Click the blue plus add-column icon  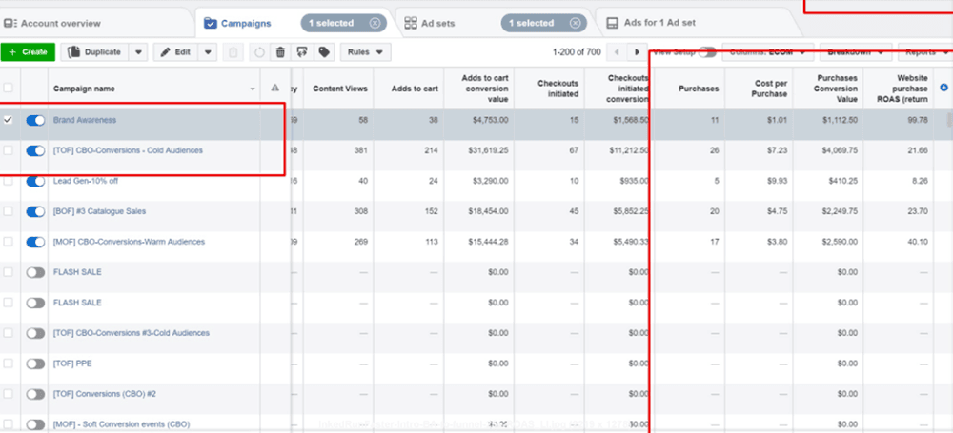[944, 88]
